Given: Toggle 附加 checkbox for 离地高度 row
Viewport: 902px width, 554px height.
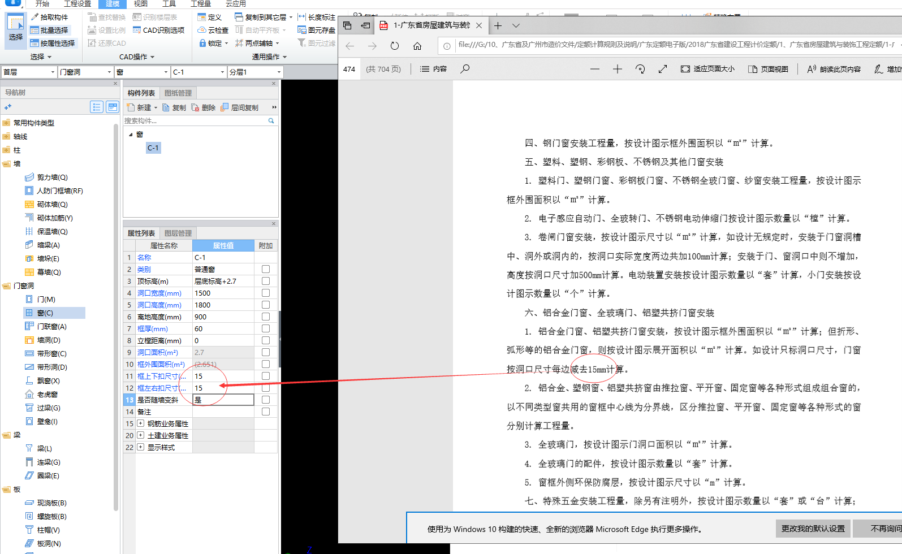Looking at the screenshot, I should tap(266, 317).
